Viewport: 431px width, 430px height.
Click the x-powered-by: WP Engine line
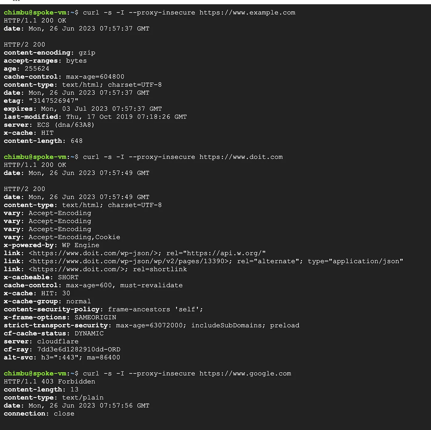pyautogui.click(x=51, y=245)
